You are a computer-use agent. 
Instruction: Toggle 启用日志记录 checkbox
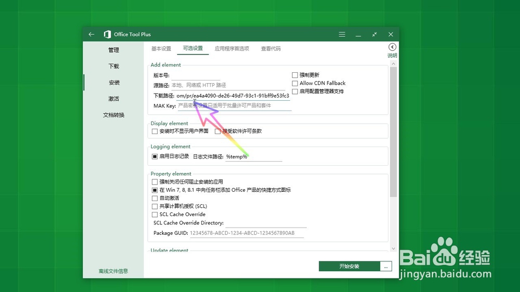(x=154, y=156)
